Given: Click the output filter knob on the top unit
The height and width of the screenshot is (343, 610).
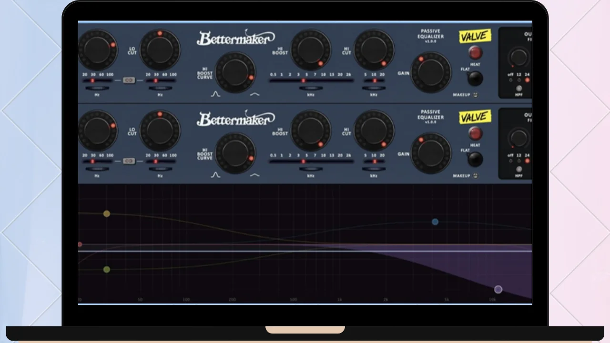Looking at the screenshot, I should tap(518, 57).
